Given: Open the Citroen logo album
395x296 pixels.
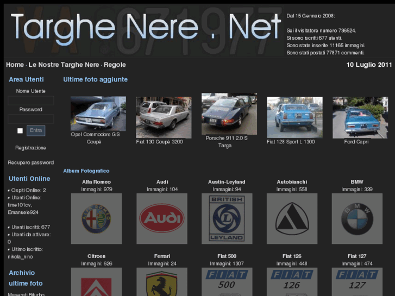Looking at the screenshot, I should 96,282.
